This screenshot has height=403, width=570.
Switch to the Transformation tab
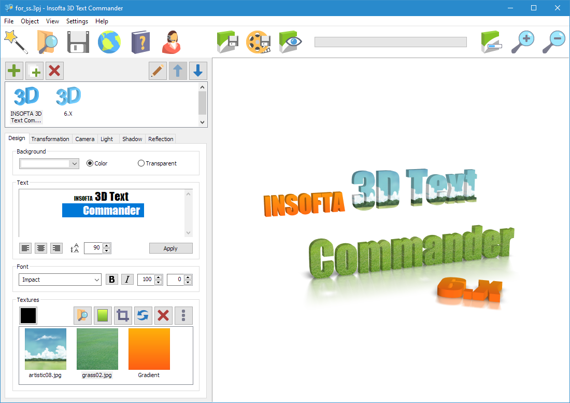(x=50, y=139)
